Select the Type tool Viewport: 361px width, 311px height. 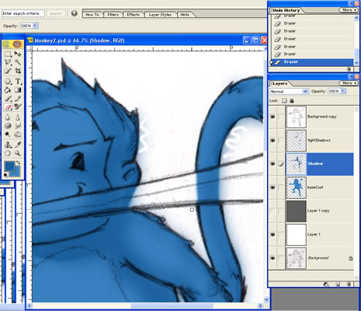point(18,82)
